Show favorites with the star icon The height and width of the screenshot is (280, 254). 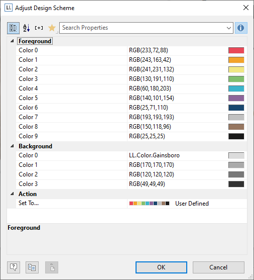52,28
